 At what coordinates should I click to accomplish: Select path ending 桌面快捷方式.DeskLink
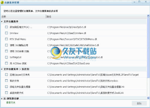85,93
